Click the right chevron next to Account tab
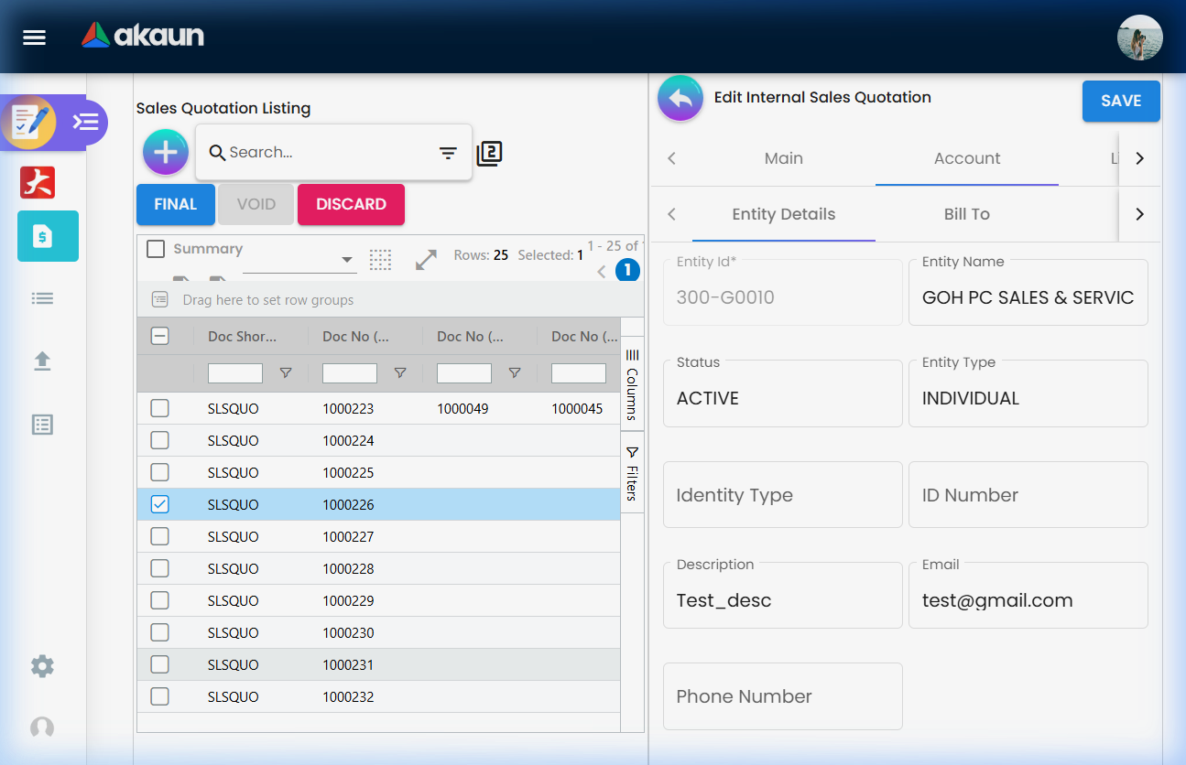1186x765 pixels. tap(1138, 157)
